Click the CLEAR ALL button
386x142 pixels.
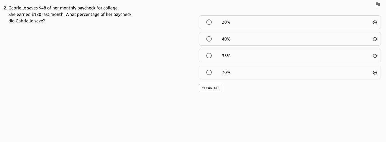click(x=210, y=88)
